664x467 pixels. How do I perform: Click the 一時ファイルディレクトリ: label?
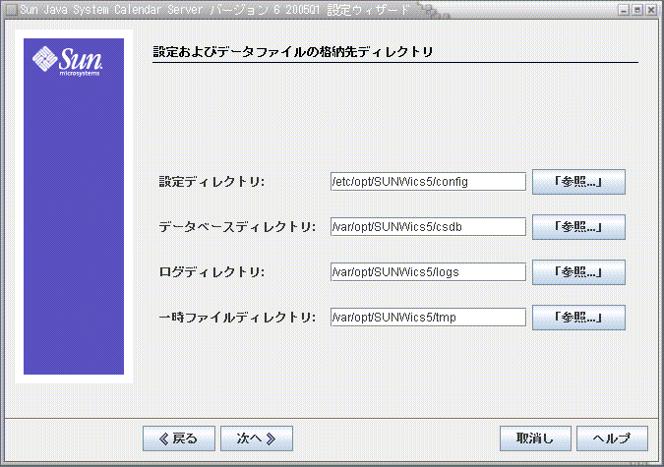[x=237, y=318]
